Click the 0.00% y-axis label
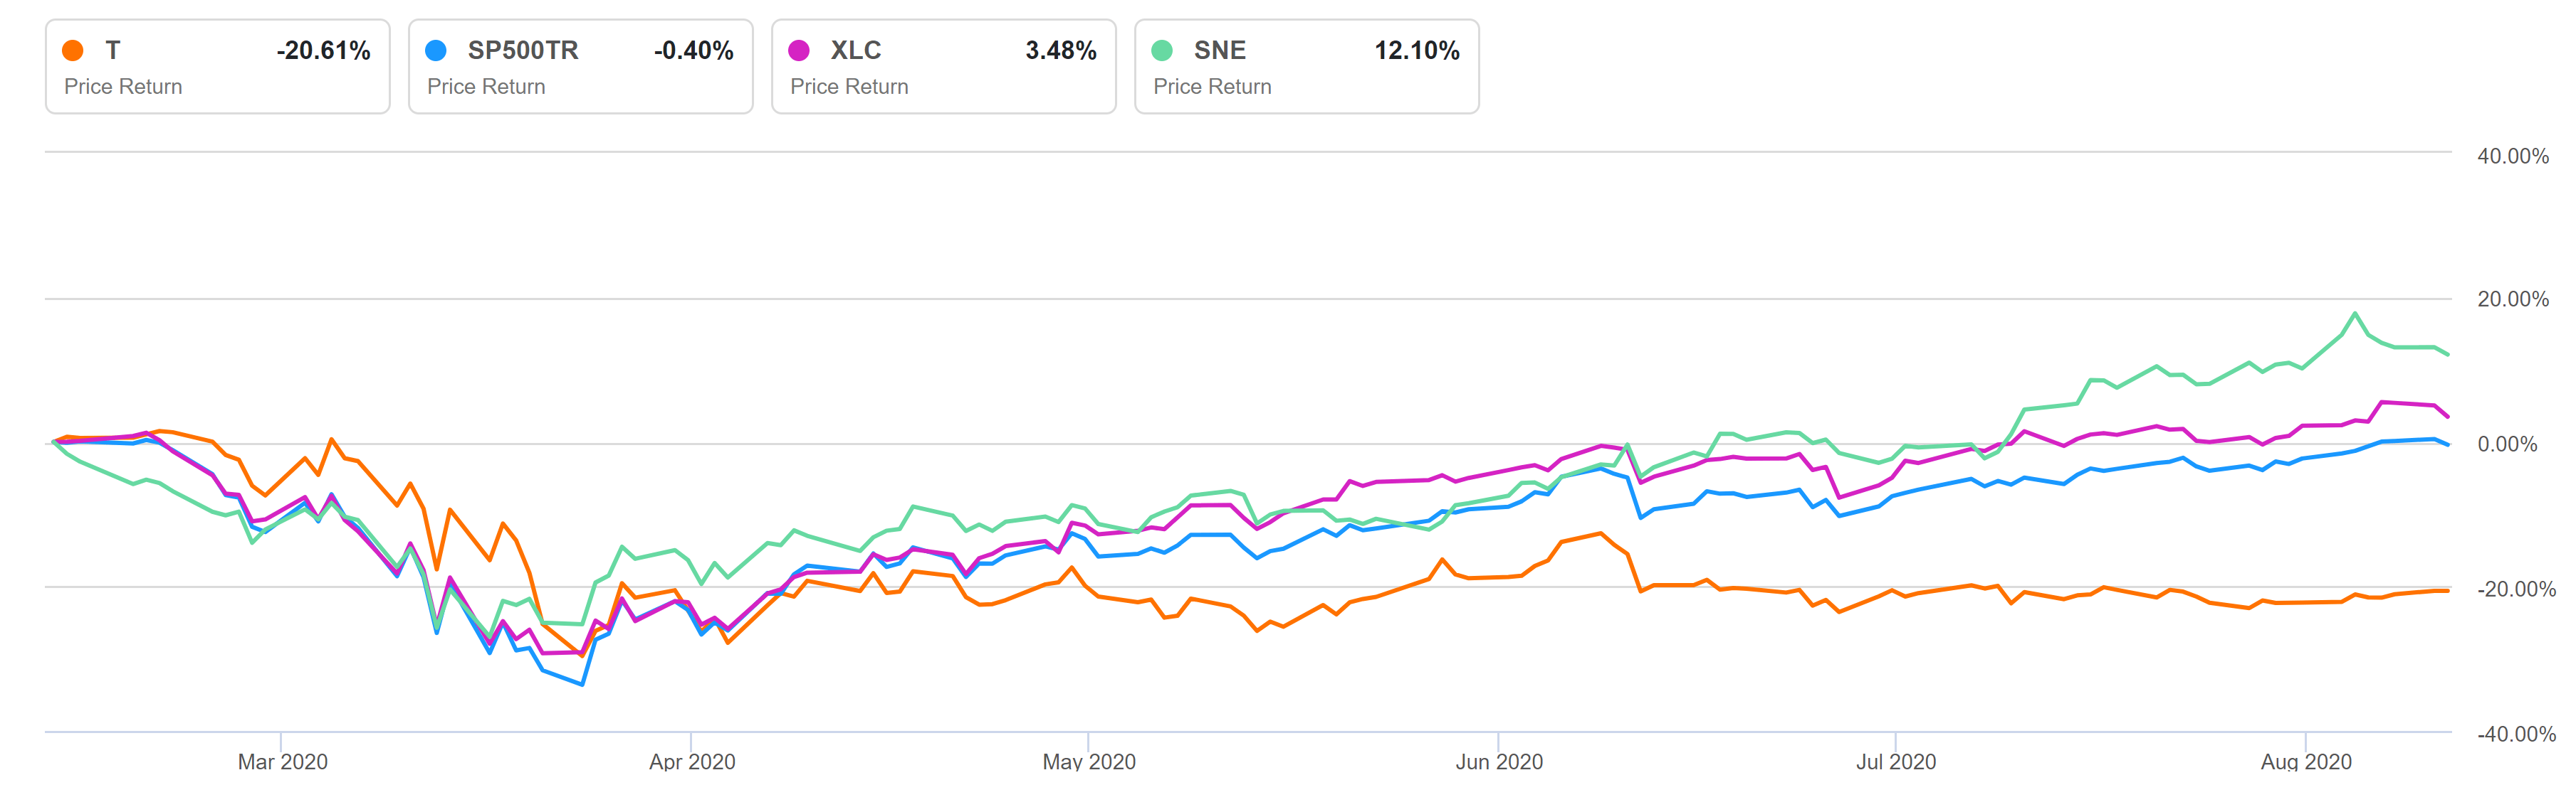Screen dimensions: 2576x807 pos(2506,444)
